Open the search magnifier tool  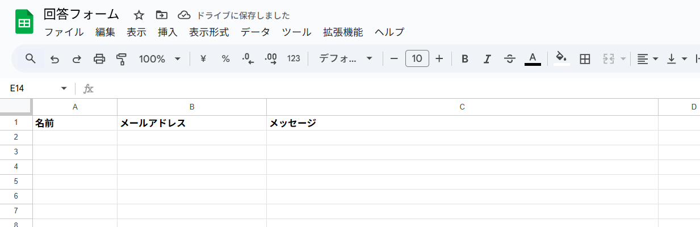(31, 58)
